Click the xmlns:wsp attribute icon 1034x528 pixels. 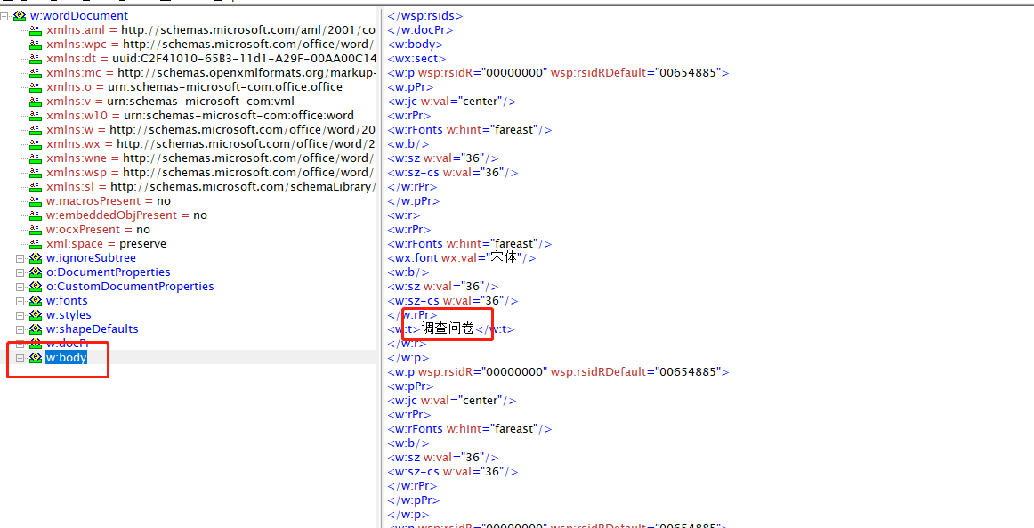click(36, 172)
